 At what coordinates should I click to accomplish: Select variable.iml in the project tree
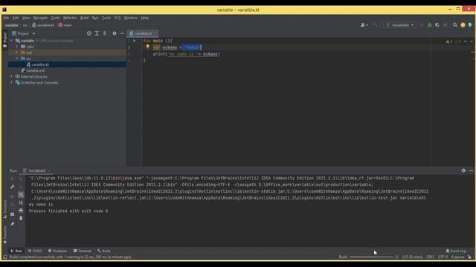pos(33,70)
